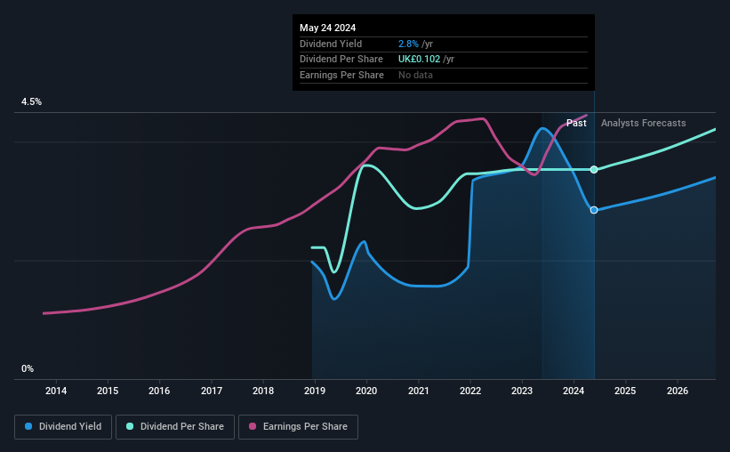Screen dimensions: 730x452
Task: Select the blue dividend yield data point marker
Action: [x=594, y=210]
